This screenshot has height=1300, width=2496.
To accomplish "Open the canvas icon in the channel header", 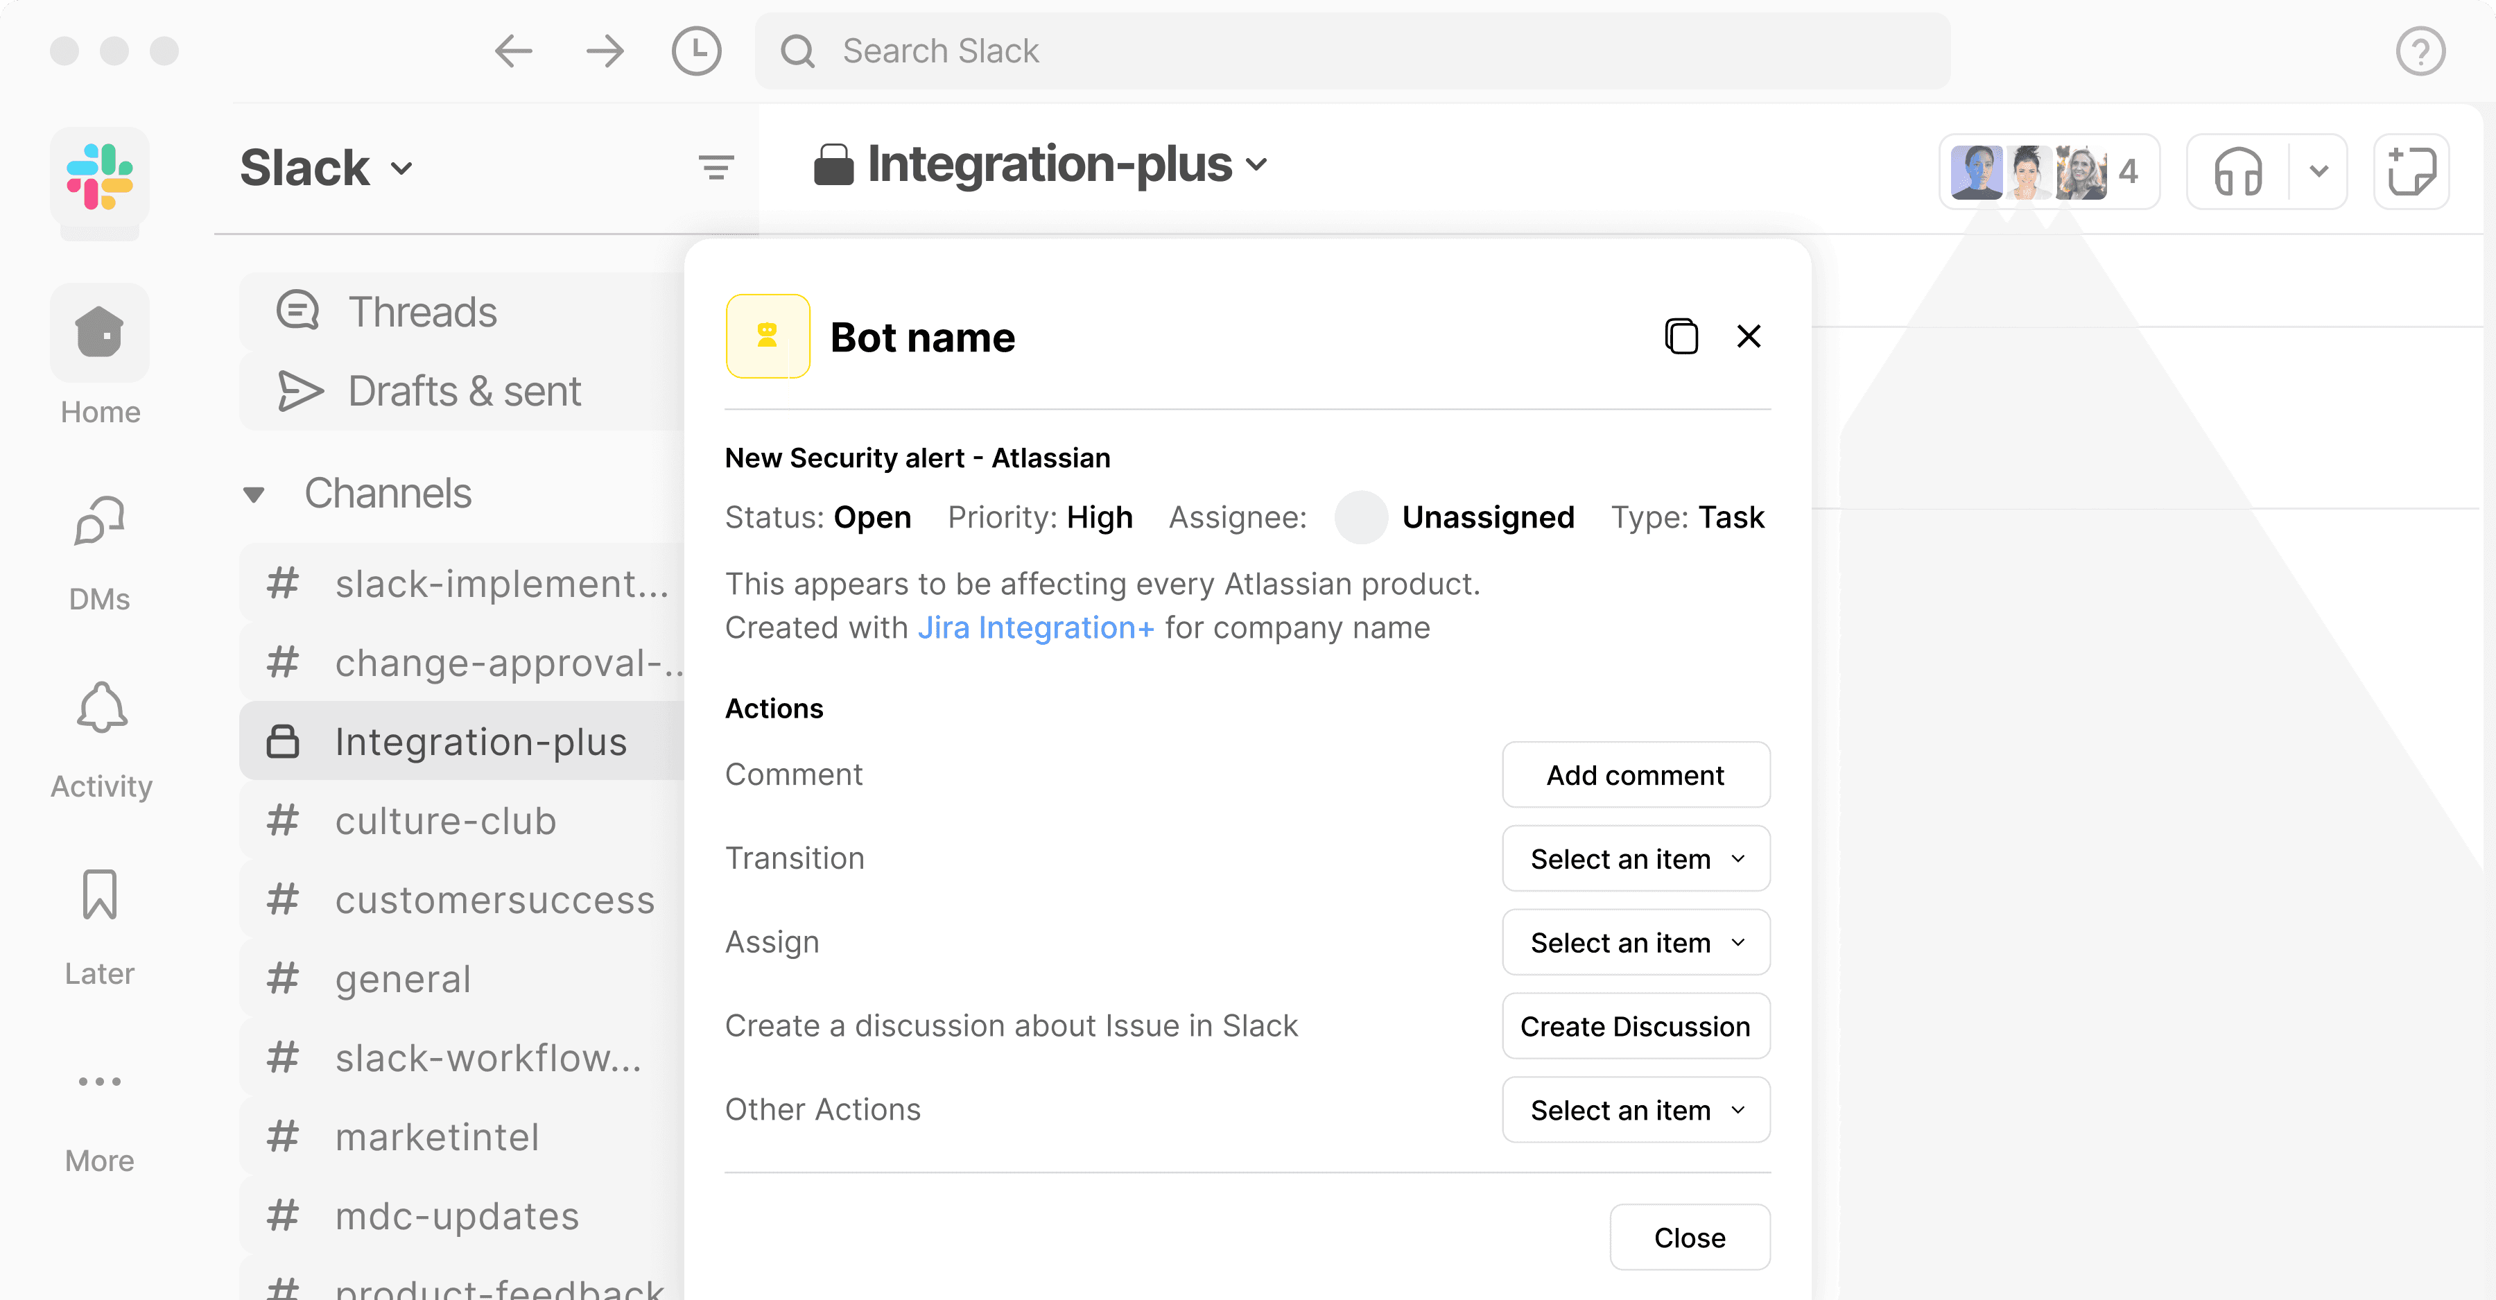I will (2411, 171).
